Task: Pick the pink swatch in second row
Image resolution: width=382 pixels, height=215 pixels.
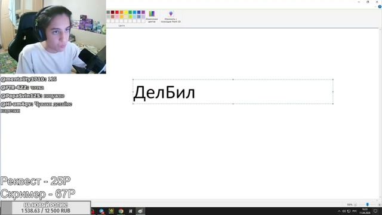Action: point(117,17)
